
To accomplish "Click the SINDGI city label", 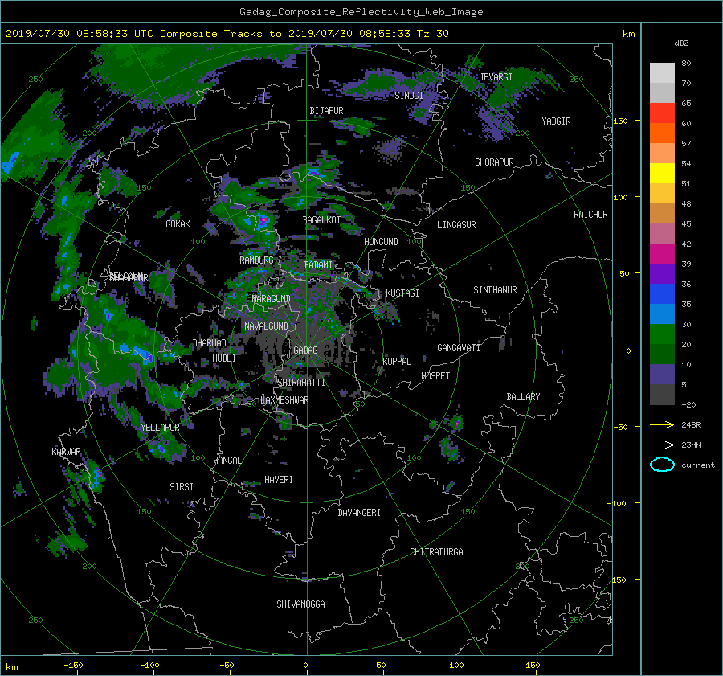I will click(x=409, y=96).
